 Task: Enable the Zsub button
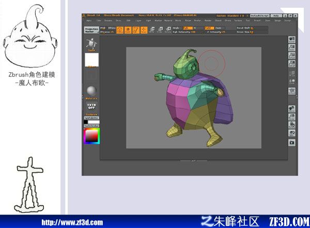coord(220,28)
